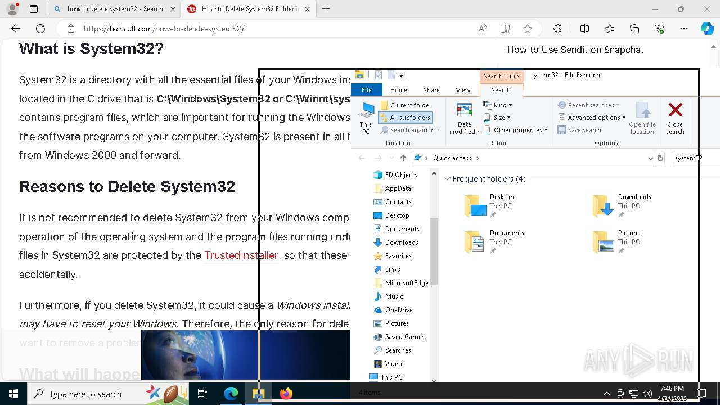Click the volume icon in system tray
The width and height of the screenshot is (720, 405).
[x=647, y=394]
